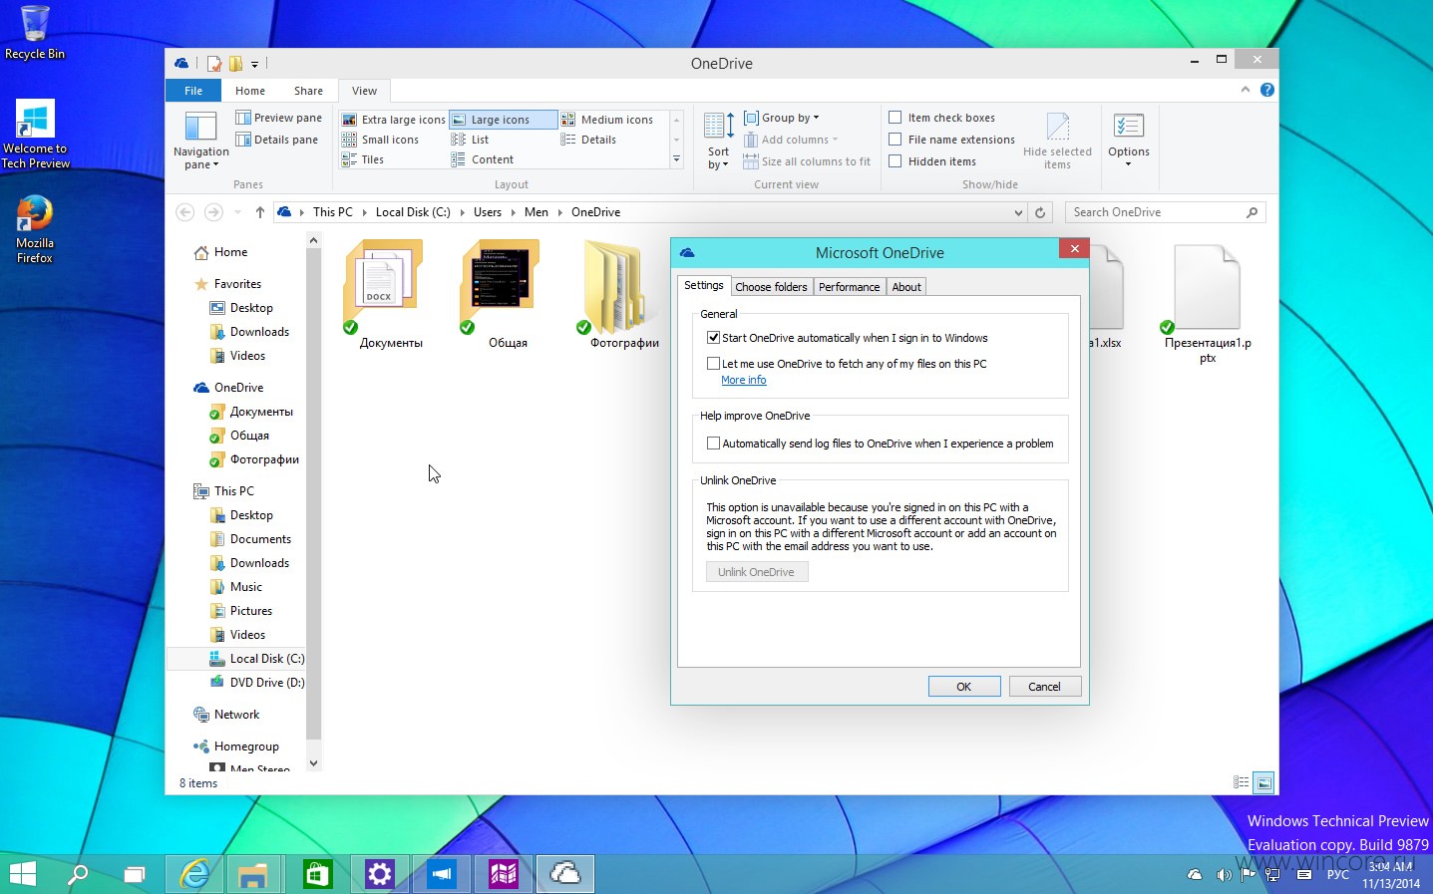
Task: Enable automatically sending log files
Action: tap(713, 444)
